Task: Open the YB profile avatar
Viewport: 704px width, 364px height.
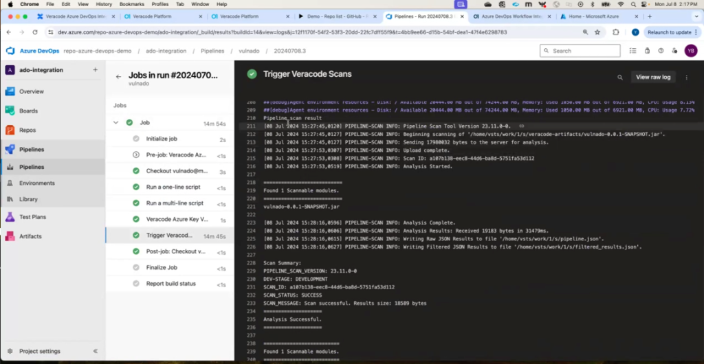Action: coord(690,51)
